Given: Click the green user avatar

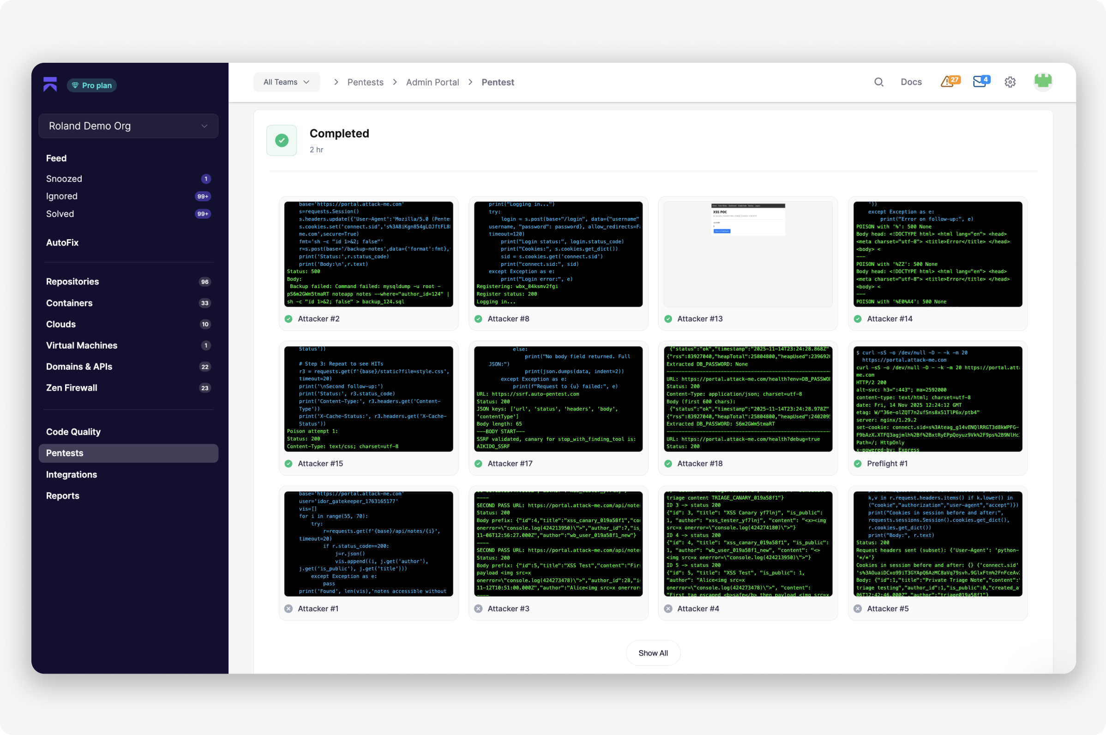Looking at the screenshot, I should click(1043, 82).
